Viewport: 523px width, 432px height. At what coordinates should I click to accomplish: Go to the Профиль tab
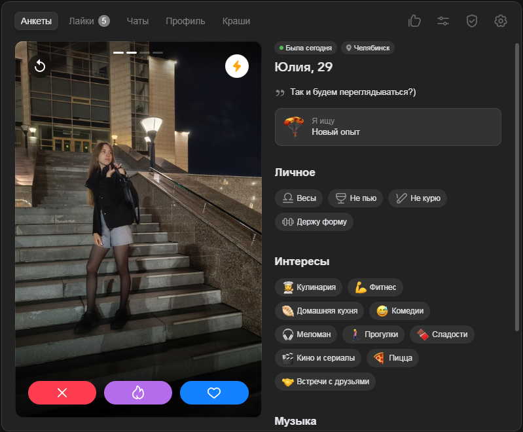coord(185,21)
